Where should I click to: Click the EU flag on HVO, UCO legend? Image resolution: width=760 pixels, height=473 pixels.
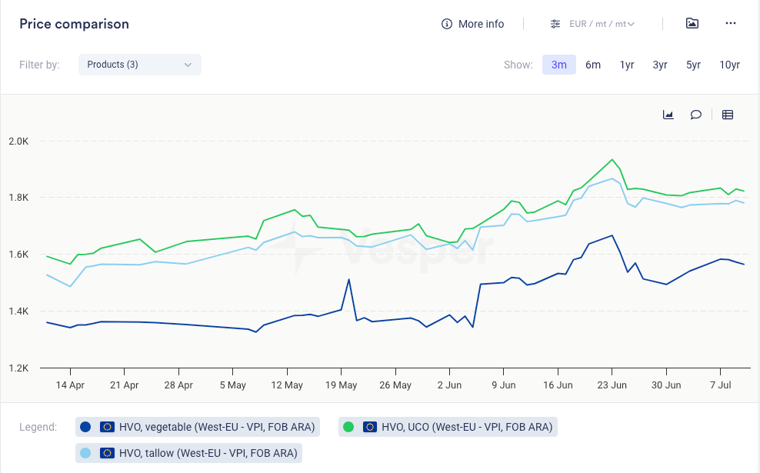click(x=370, y=427)
